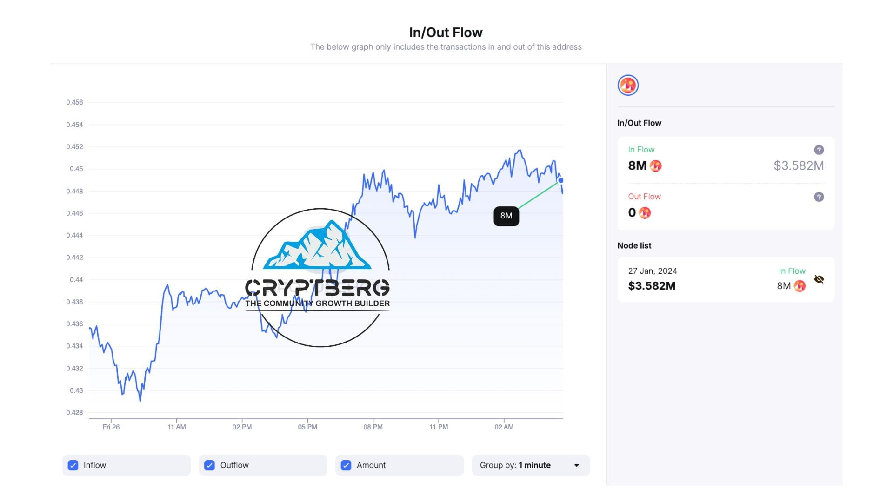Open In Flow help question mark
This screenshot has width=893, height=502.
click(x=819, y=150)
